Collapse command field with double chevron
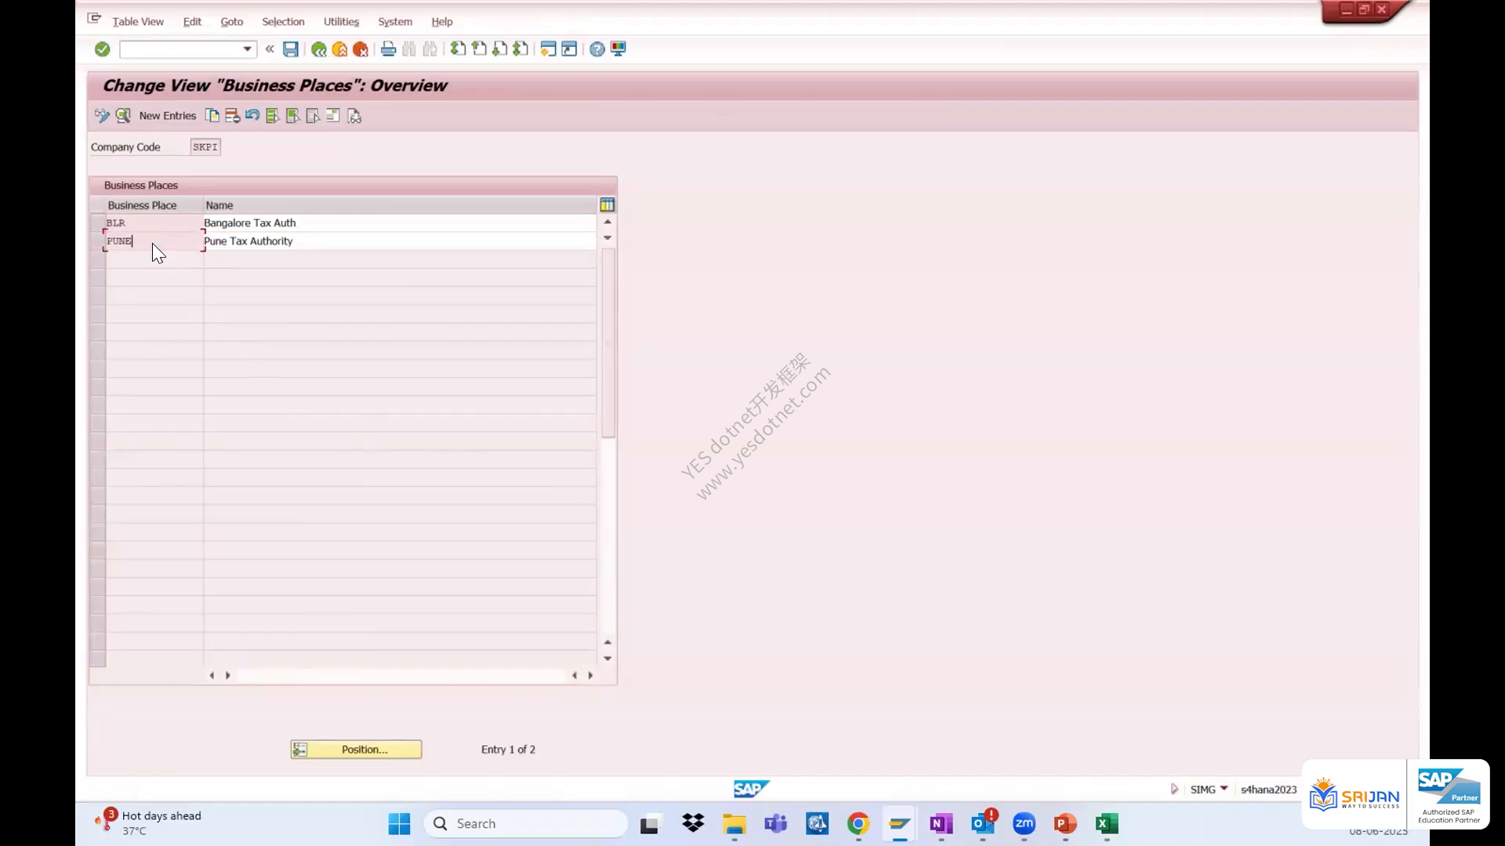Screen dimensions: 1505x846 pos(270,49)
